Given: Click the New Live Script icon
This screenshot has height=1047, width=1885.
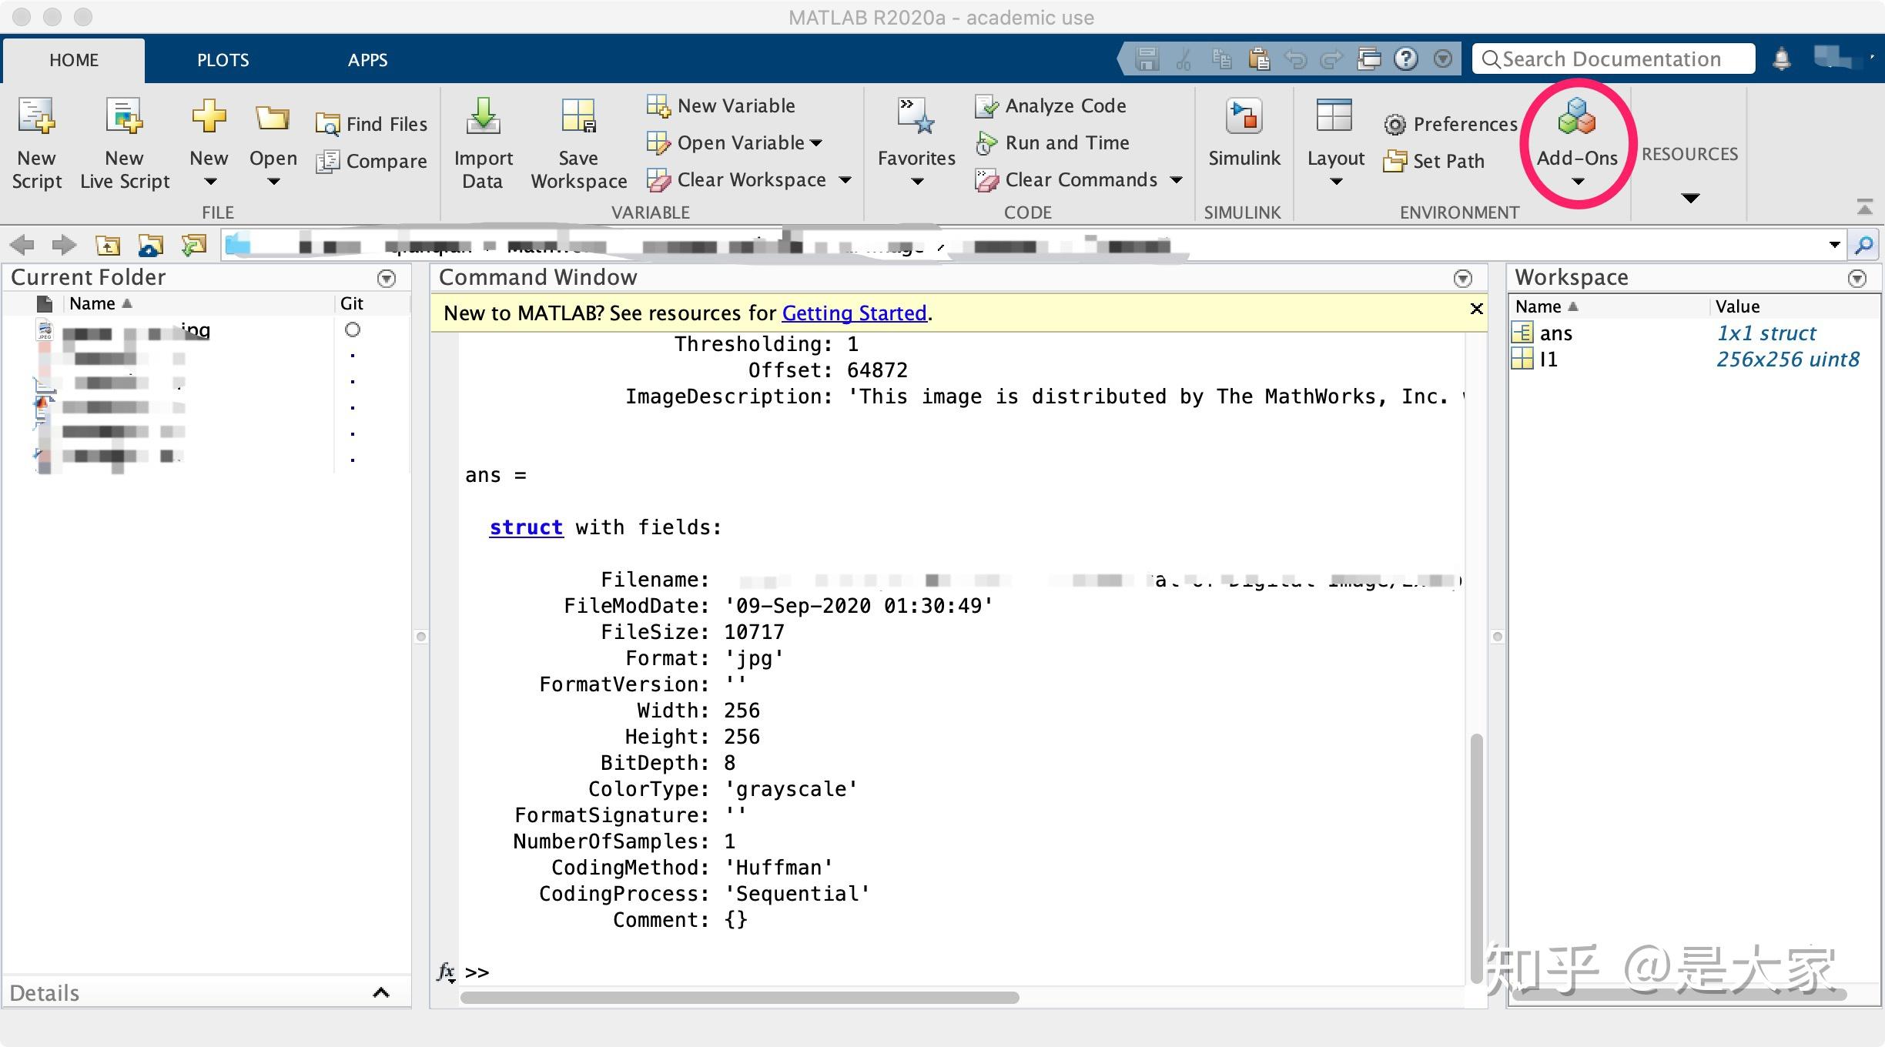Looking at the screenshot, I should [x=124, y=117].
